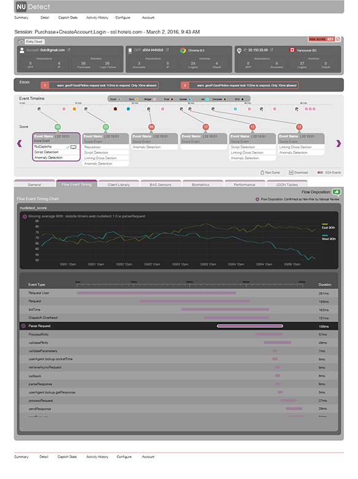Click the account user avatar icon
This screenshot has width=358, height=479.
pyautogui.click(x=21, y=50)
